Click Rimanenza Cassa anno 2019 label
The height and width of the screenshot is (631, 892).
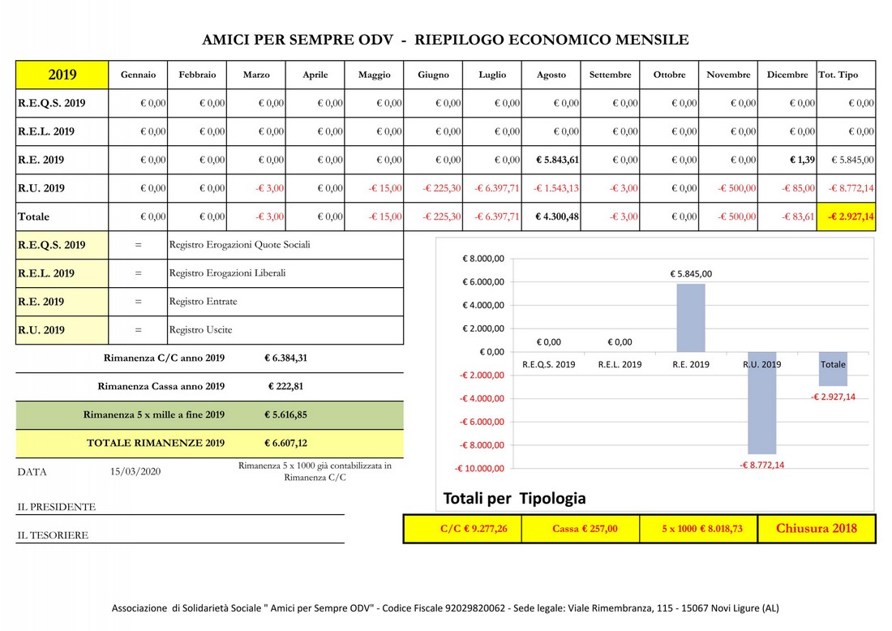point(161,386)
